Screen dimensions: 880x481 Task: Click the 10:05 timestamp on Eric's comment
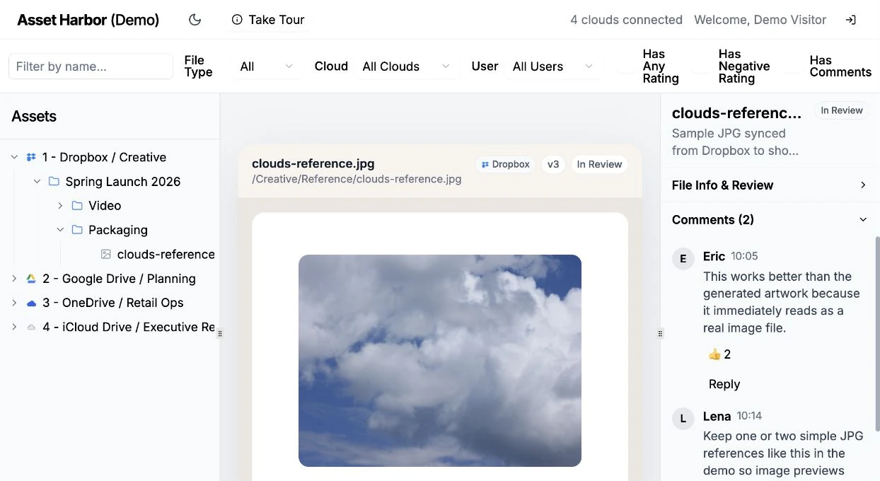(x=744, y=256)
